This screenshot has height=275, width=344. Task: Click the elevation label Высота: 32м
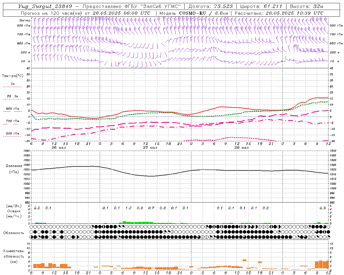(x=307, y=6)
